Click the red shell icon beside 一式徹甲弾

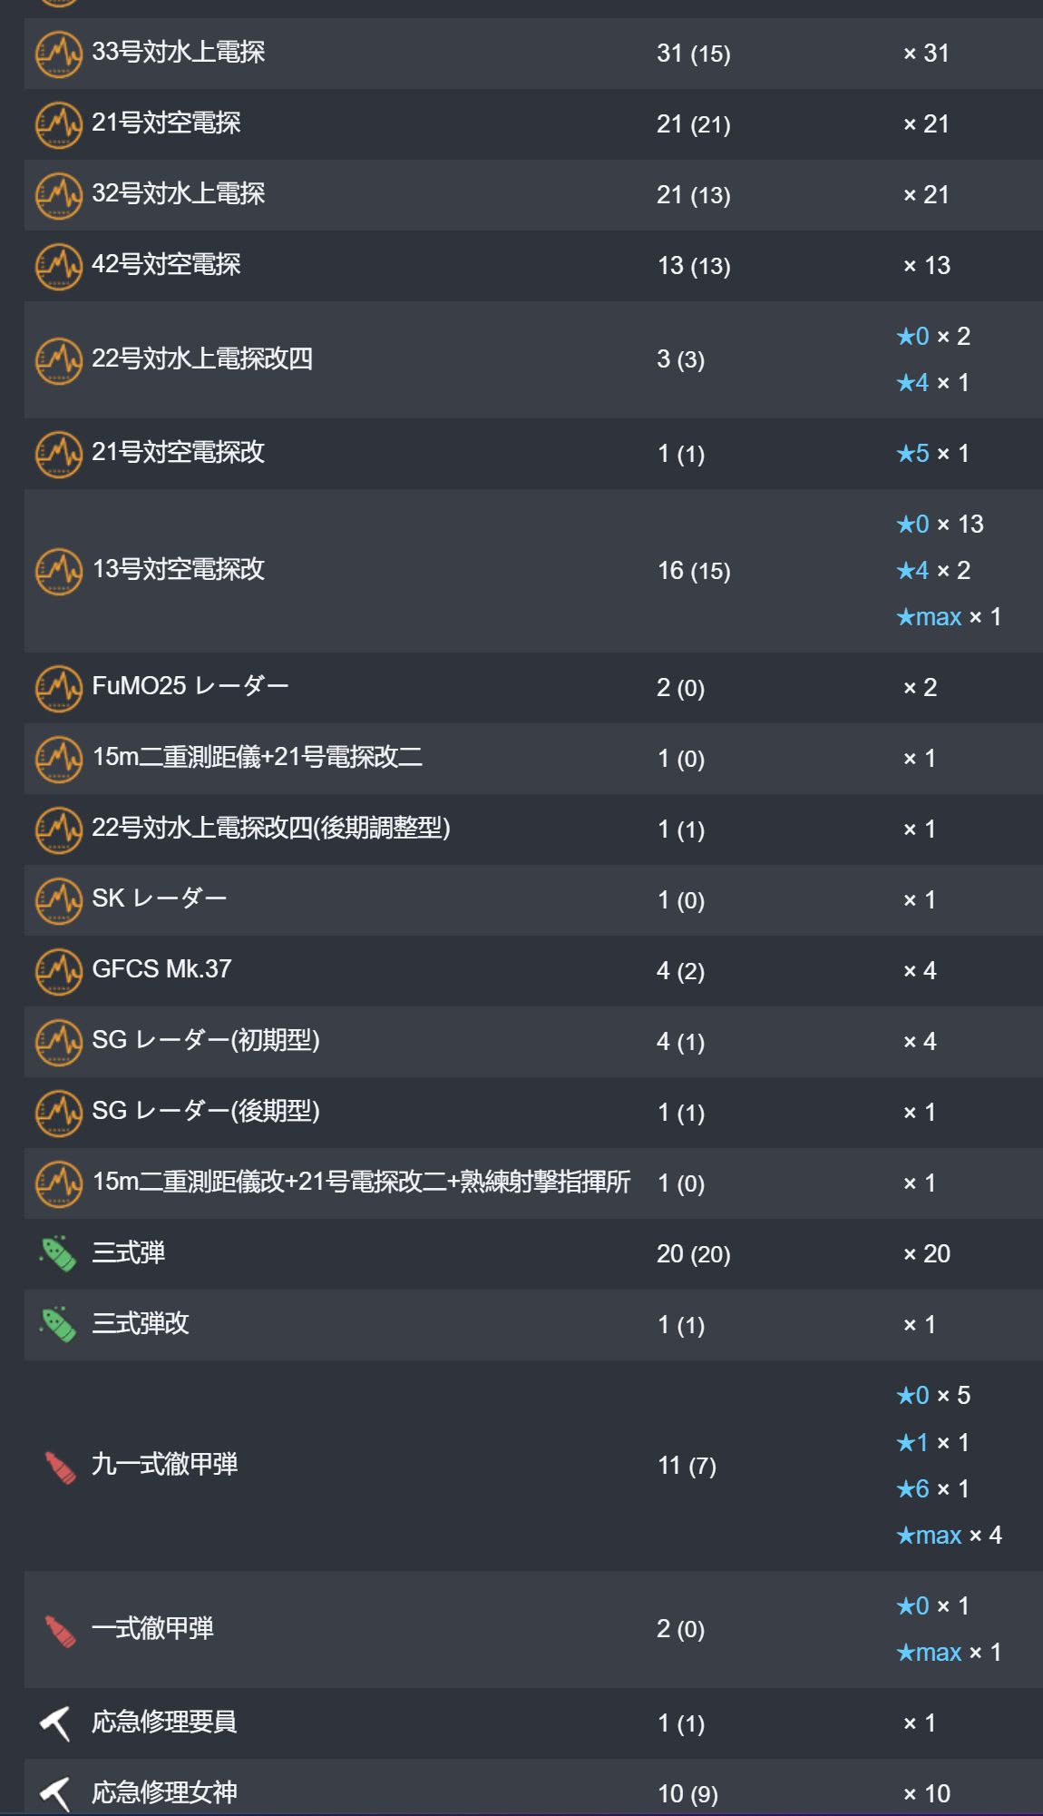[x=60, y=1630]
